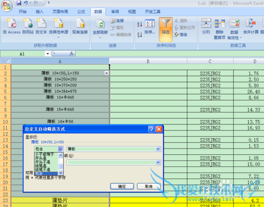Import data from web (自网站)

pyautogui.click(x=28, y=26)
